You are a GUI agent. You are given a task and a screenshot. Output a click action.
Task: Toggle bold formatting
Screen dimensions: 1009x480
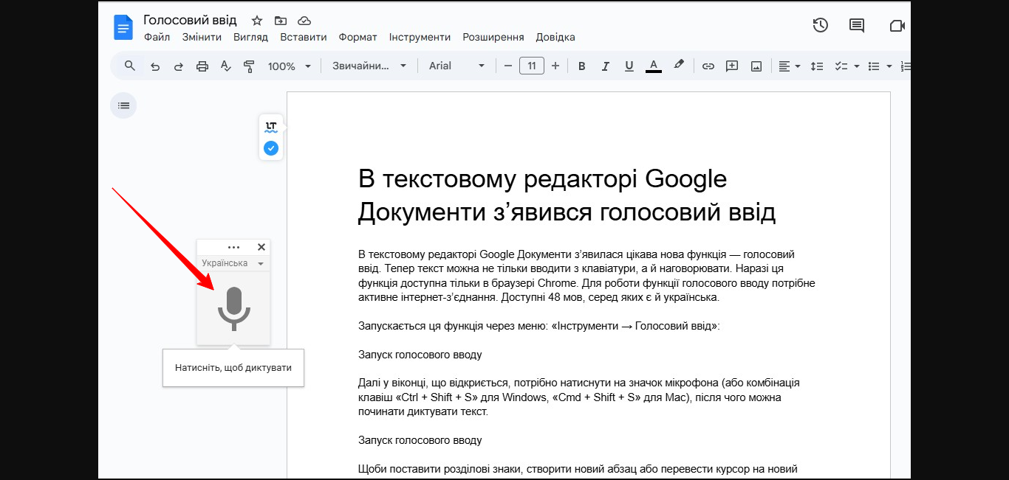581,66
